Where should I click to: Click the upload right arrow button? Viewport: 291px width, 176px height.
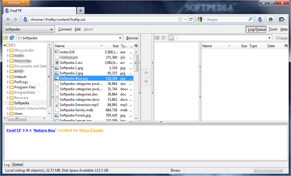coord(146,81)
